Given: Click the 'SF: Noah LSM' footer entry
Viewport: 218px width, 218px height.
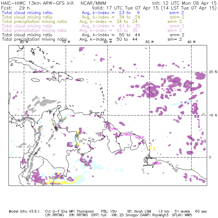Looking at the screenshot, I should 139,212.
